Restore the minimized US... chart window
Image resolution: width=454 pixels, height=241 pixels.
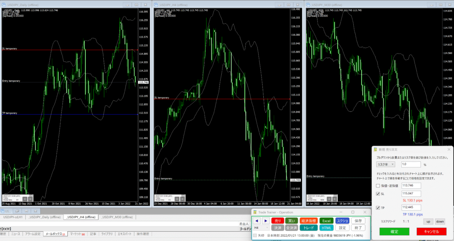pos(17,211)
